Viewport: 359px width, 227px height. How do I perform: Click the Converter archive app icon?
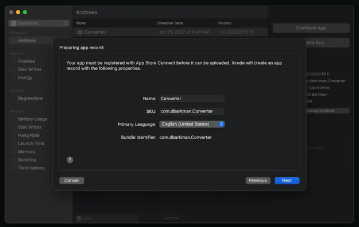pyautogui.click(x=80, y=32)
